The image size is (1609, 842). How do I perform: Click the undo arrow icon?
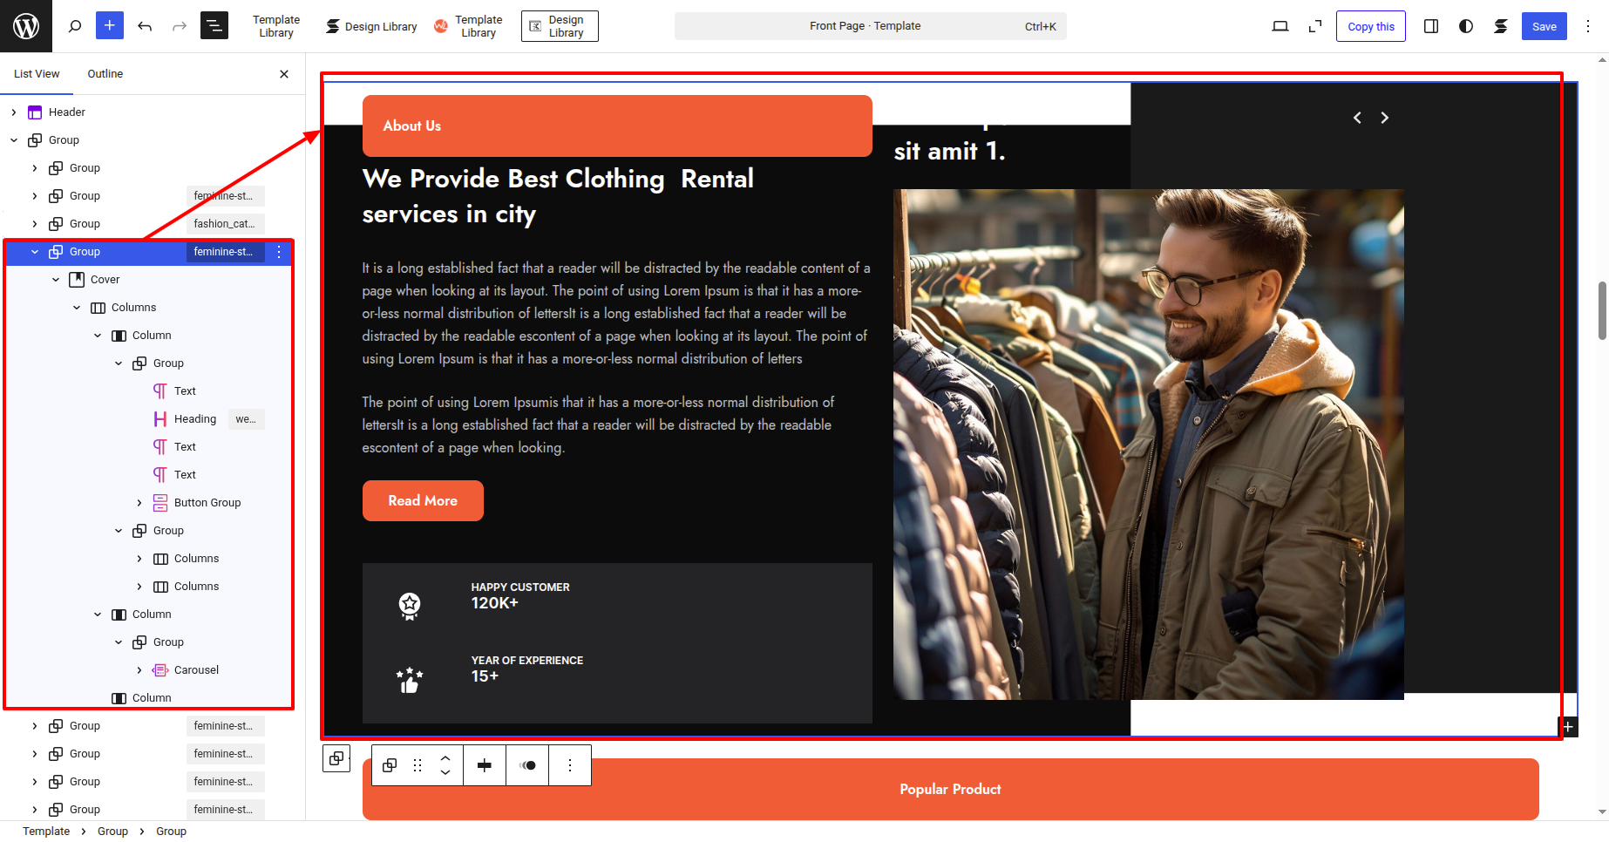[x=145, y=26]
